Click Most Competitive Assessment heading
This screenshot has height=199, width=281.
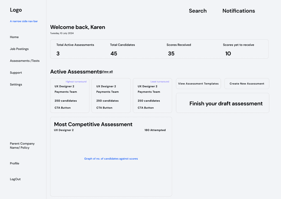tap(93, 124)
